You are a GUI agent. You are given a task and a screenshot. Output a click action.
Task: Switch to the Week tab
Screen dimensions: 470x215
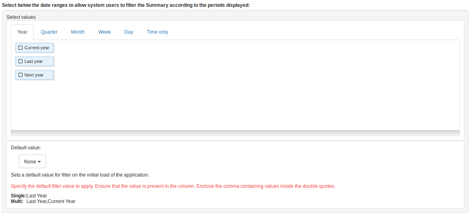click(x=104, y=32)
